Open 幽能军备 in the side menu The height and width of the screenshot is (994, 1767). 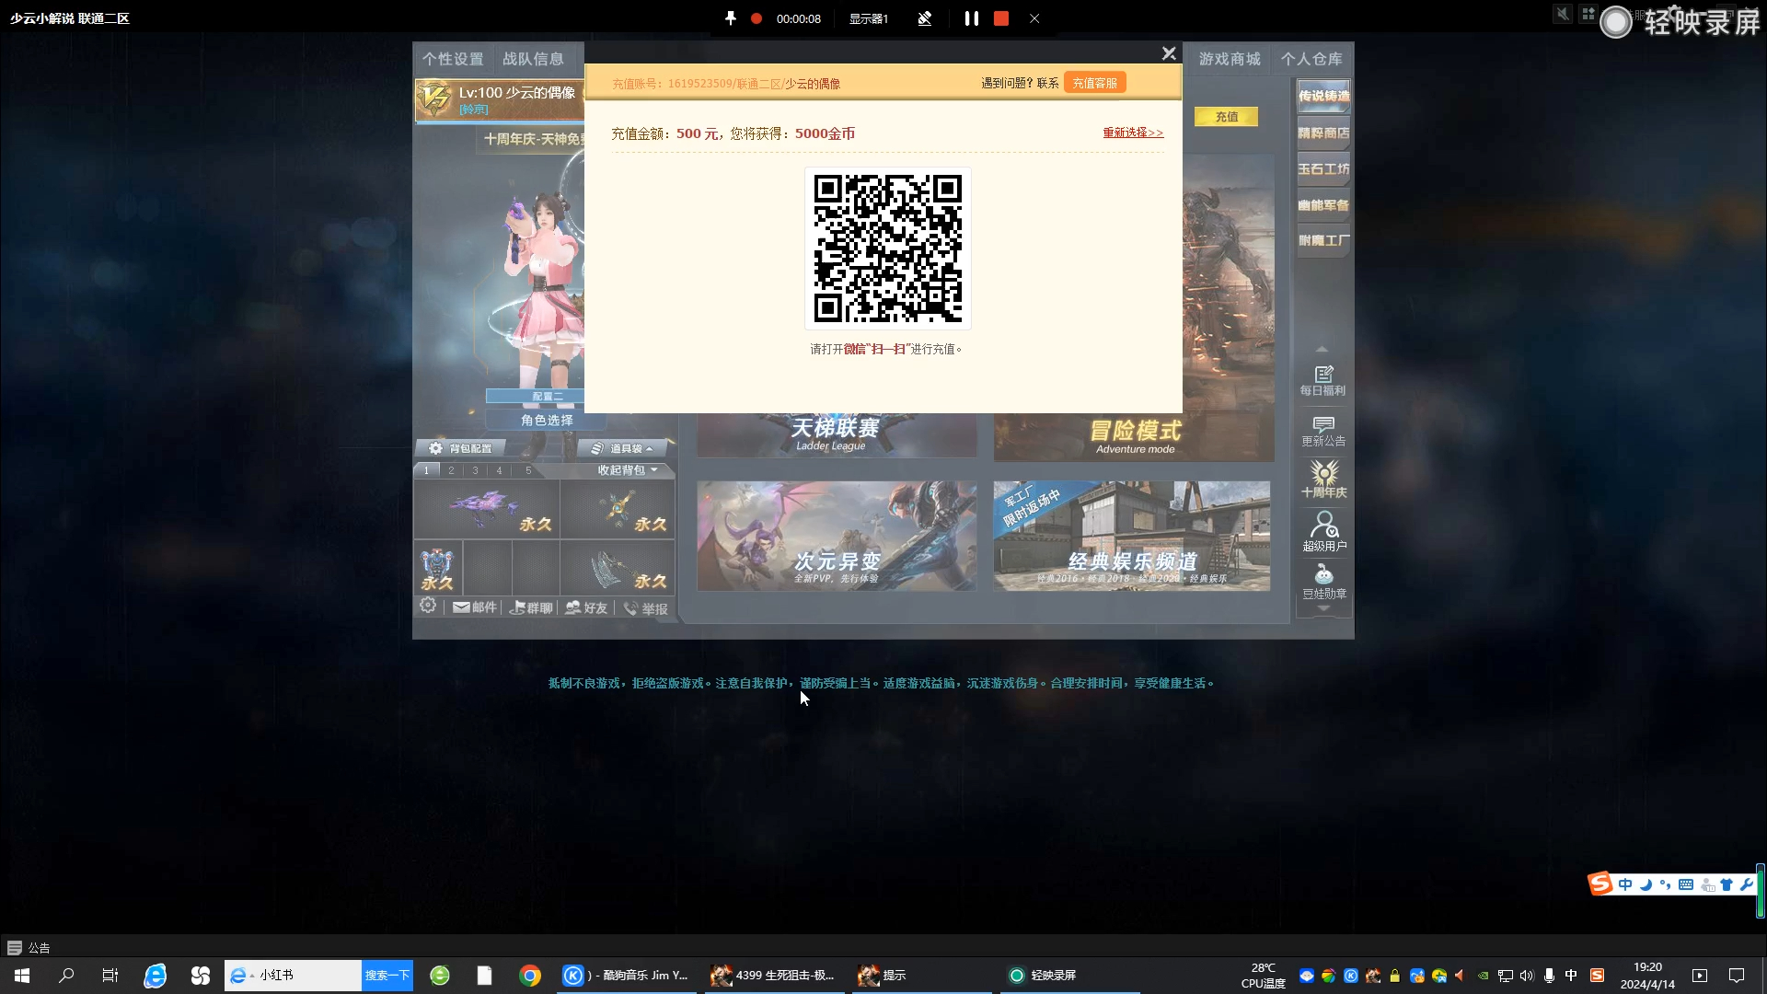1323,205
